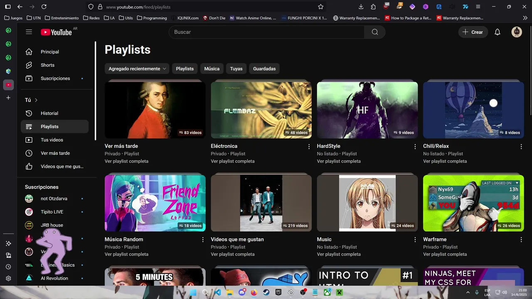Bookmark this page with the star
The width and height of the screenshot is (532, 299).
pyautogui.click(x=320, y=7)
